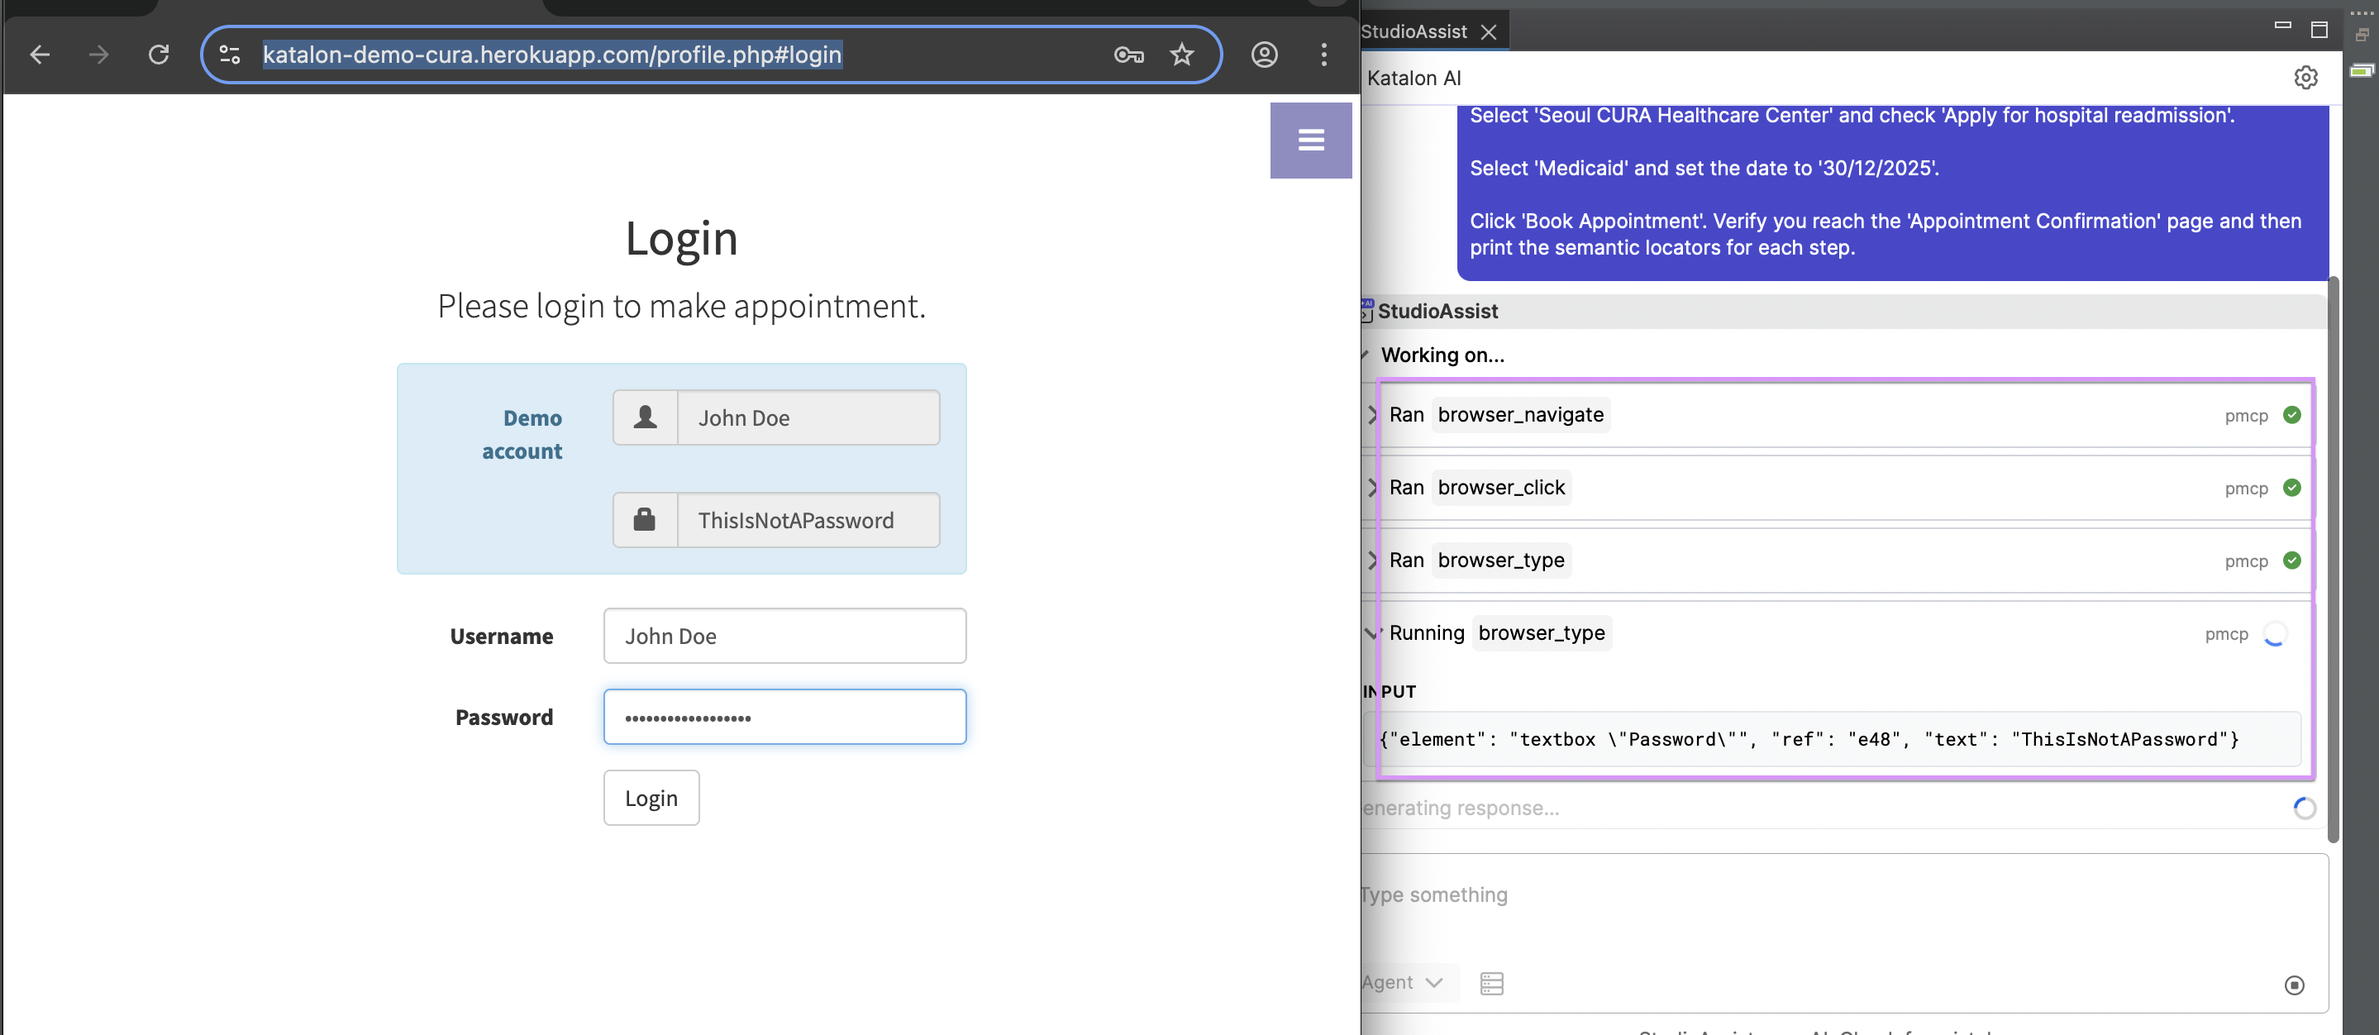Collapse the Running browser_type step

tap(1372, 633)
